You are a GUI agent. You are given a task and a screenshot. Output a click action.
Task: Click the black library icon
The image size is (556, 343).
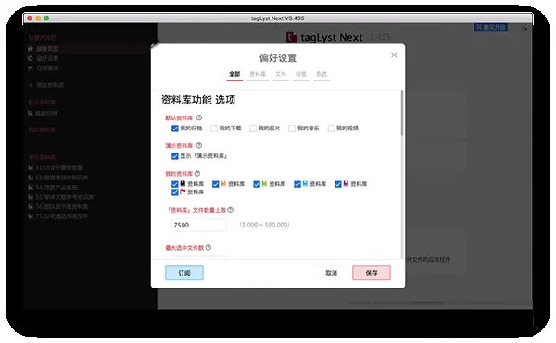tap(183, 184)
